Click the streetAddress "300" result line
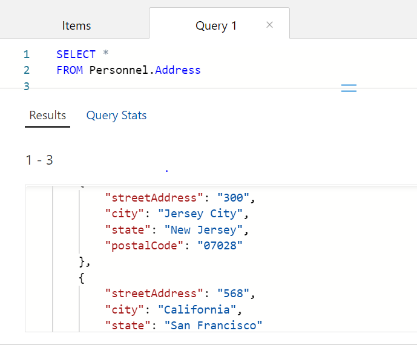Image resolution: width=417 pixels, height=345 pixels. click(180, 197)
